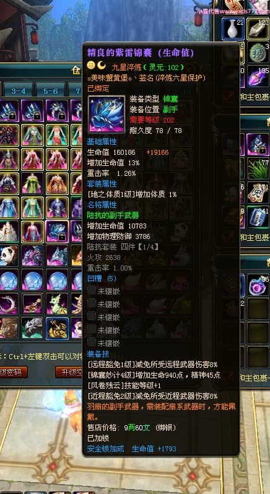
Task: Select the panda pet icon
Action: [7, 256]
